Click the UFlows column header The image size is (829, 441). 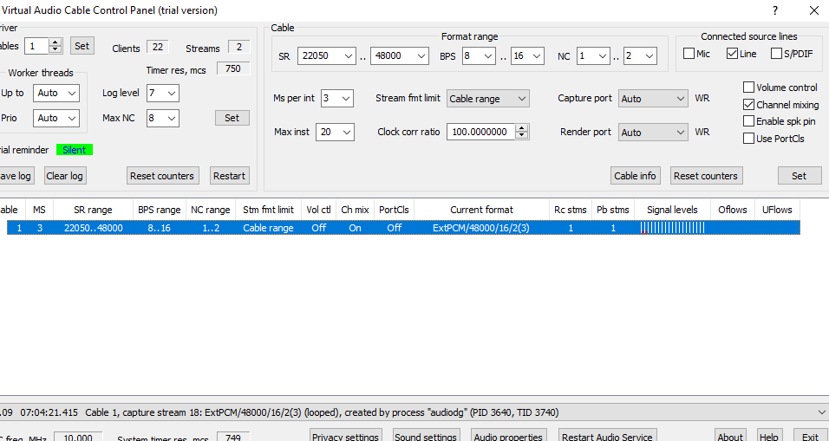pyautogui.click(x=777, y=210)
